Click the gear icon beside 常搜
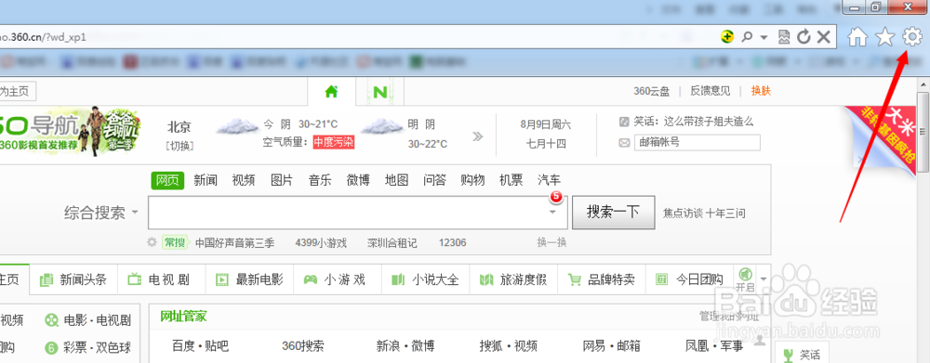 [152, 242]
